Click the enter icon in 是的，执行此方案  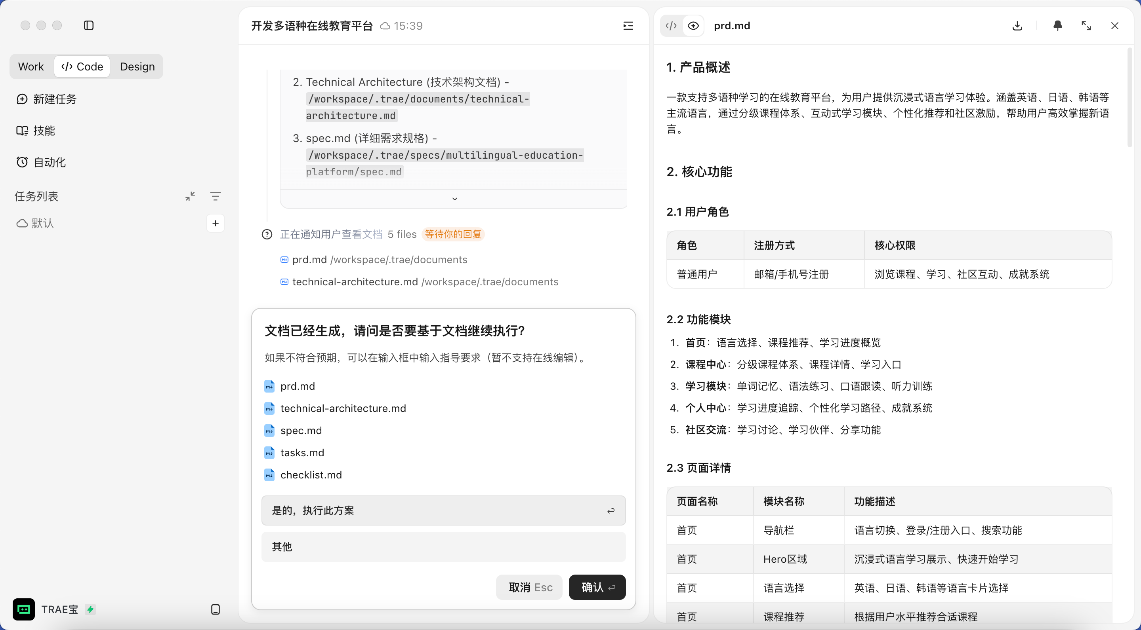611,510
